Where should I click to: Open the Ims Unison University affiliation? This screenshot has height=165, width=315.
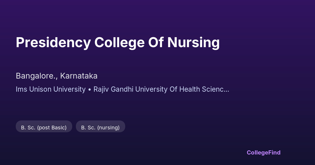coord(51,89)
